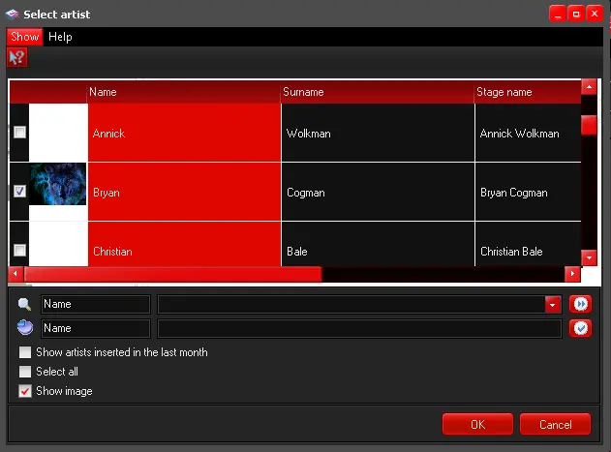
Task: Disable the Show image checkbox
Action: (x=26, y=391)
